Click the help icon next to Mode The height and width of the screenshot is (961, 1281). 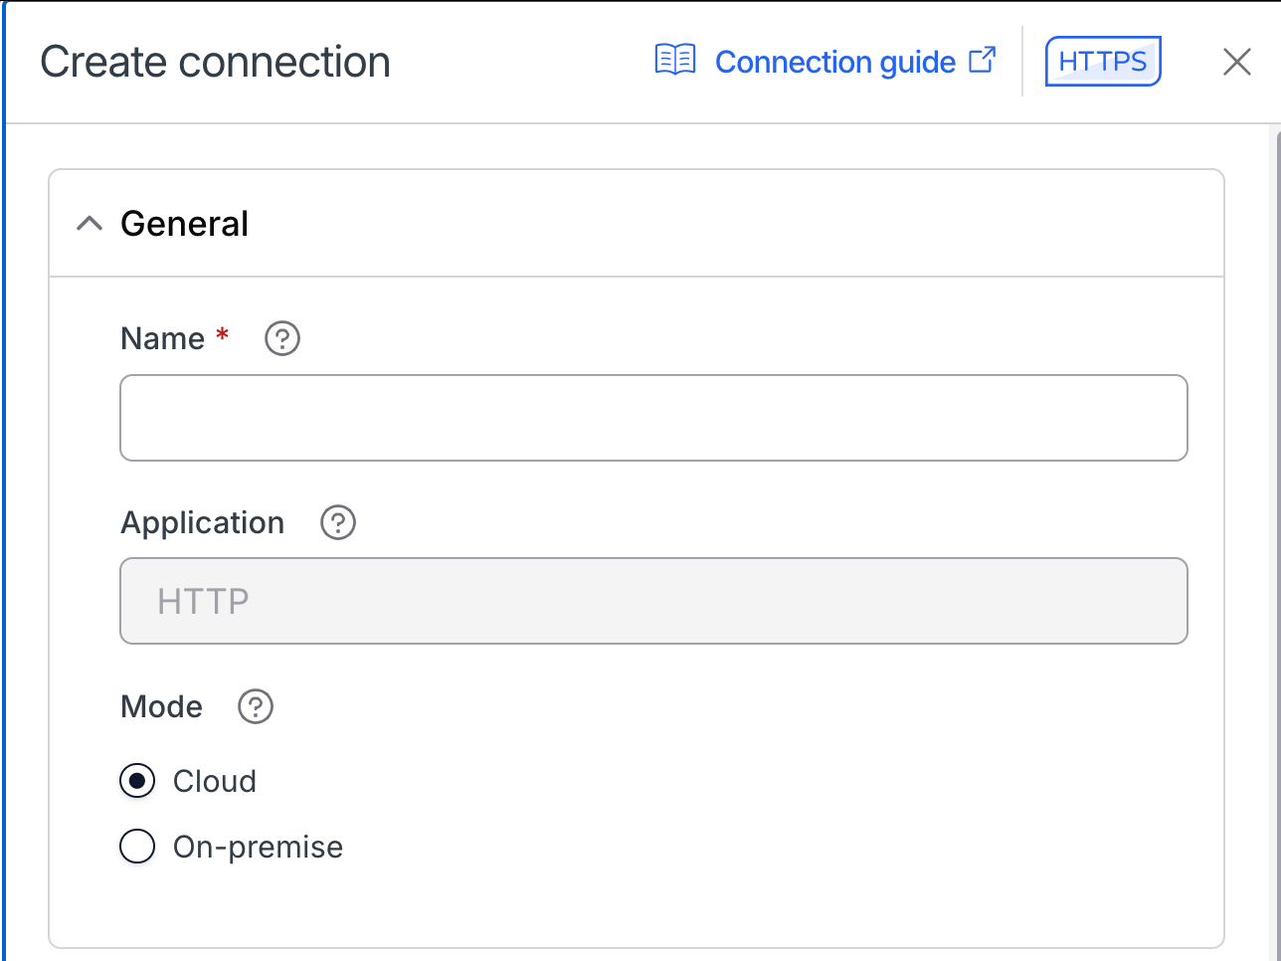(x=256, y=706)
